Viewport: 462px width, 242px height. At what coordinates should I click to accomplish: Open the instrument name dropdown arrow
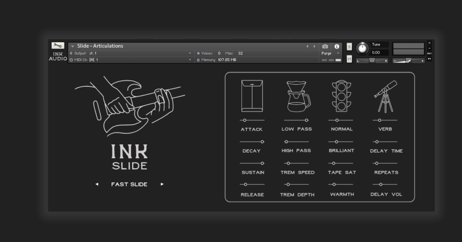73,46
